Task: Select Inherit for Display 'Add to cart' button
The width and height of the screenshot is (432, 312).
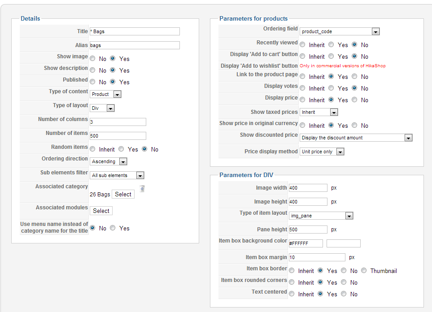Action: (302, 56)
